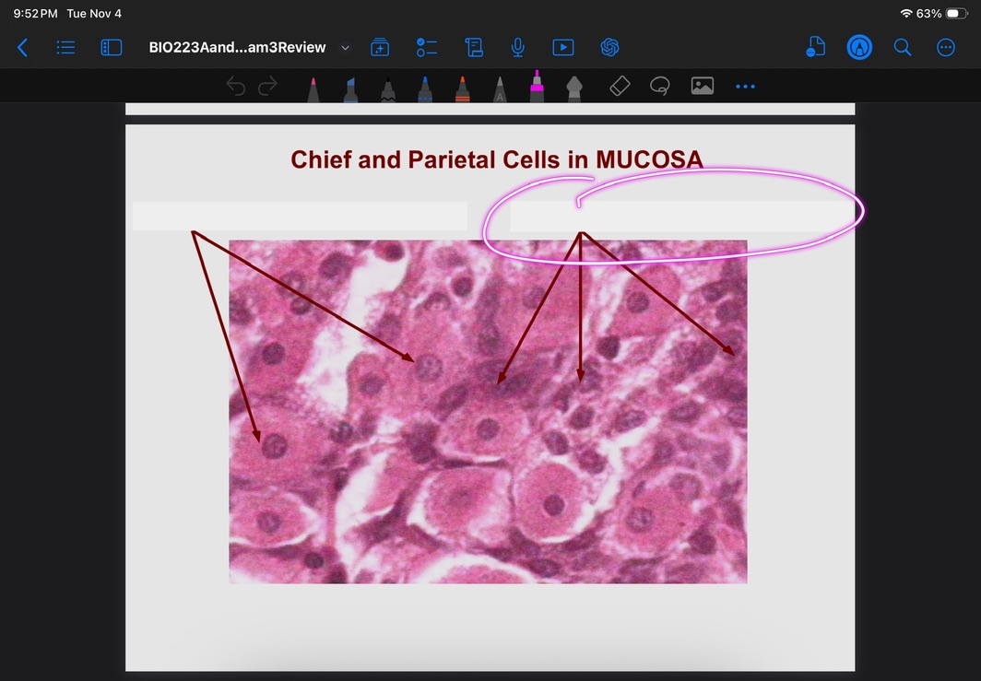Insert an image with picture icon
Screen dimensions: 981x681
point(702,86)
